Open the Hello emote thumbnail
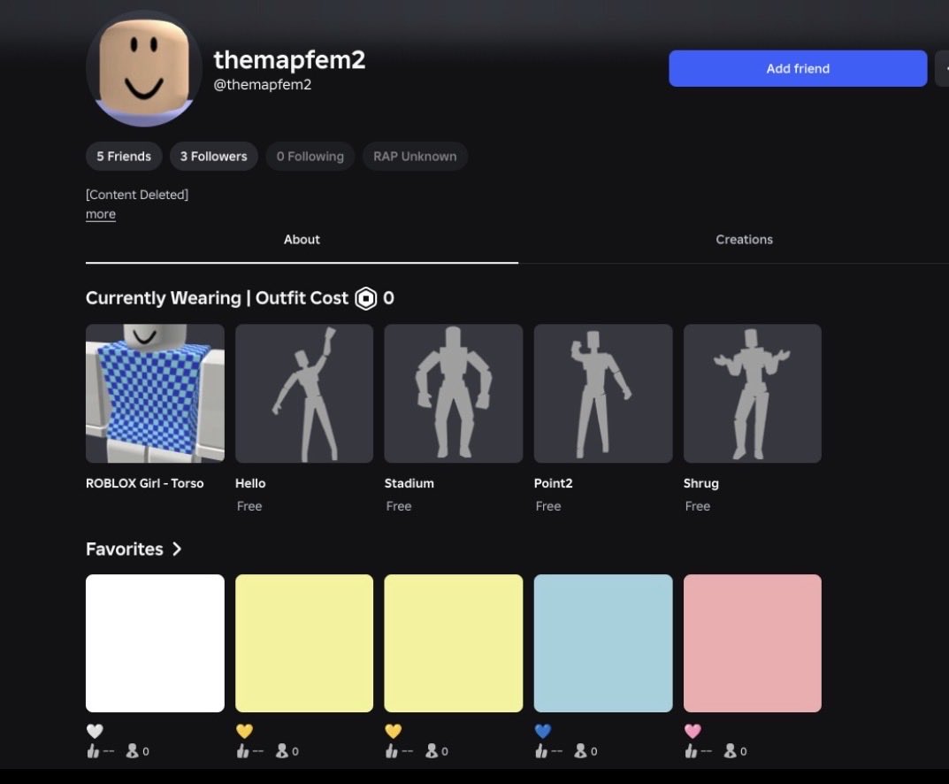Screen dimensions: 949x784 [304, 394]
